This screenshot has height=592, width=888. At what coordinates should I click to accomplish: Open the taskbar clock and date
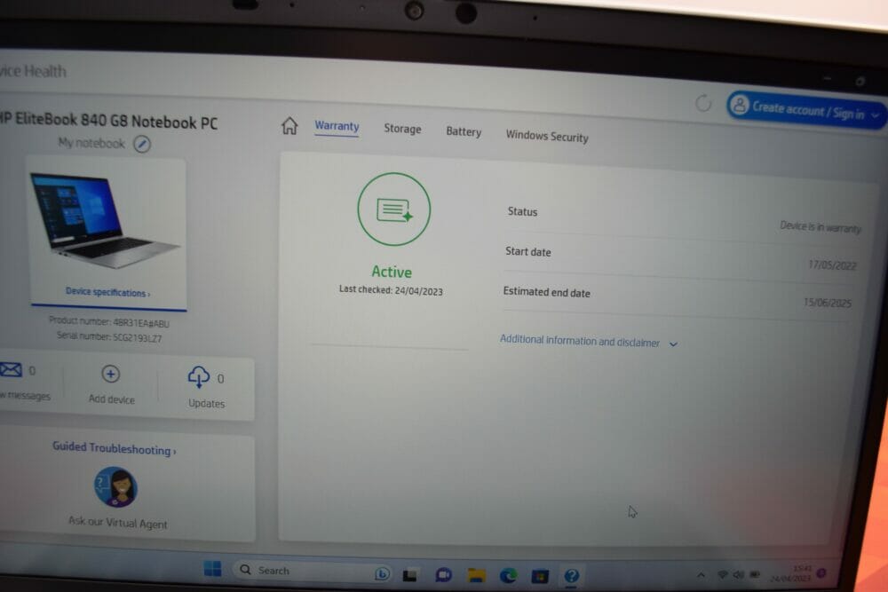coord(792,572)
